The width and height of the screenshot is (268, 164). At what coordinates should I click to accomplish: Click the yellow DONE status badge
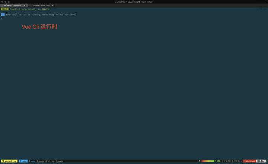tap(4, 9)
